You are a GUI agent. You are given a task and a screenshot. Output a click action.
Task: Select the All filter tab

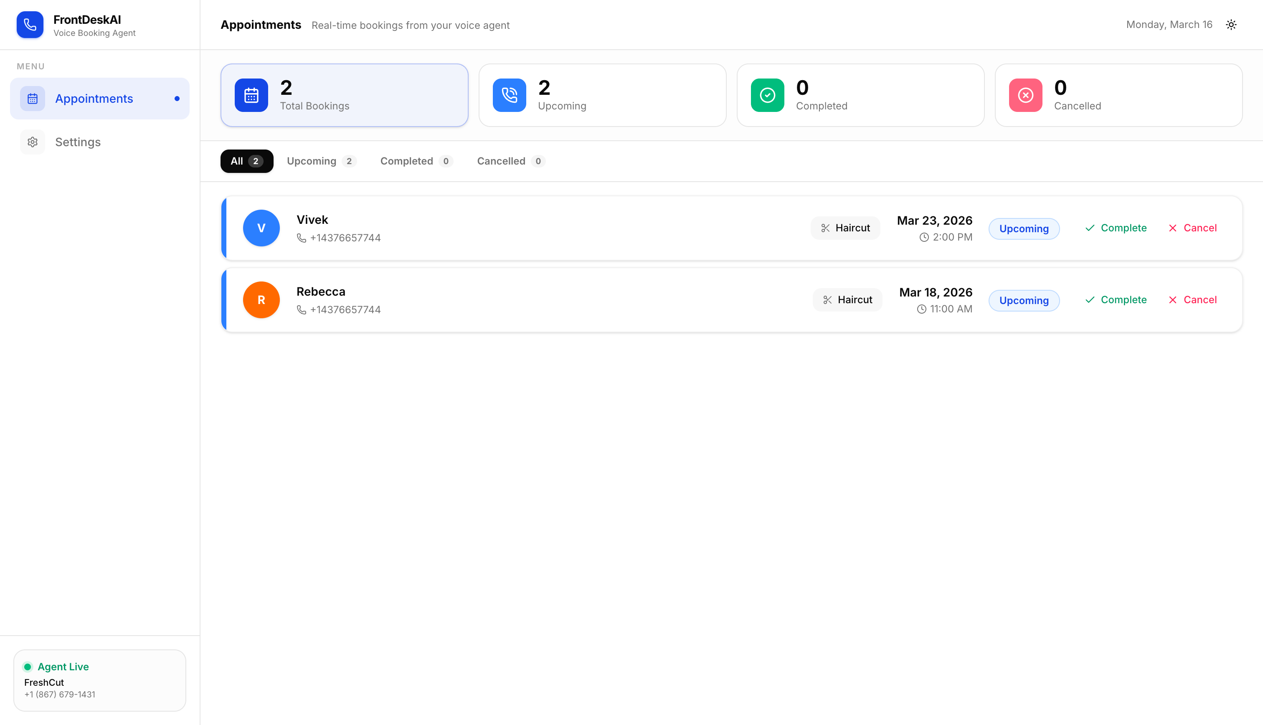click(x=246, y=161)
